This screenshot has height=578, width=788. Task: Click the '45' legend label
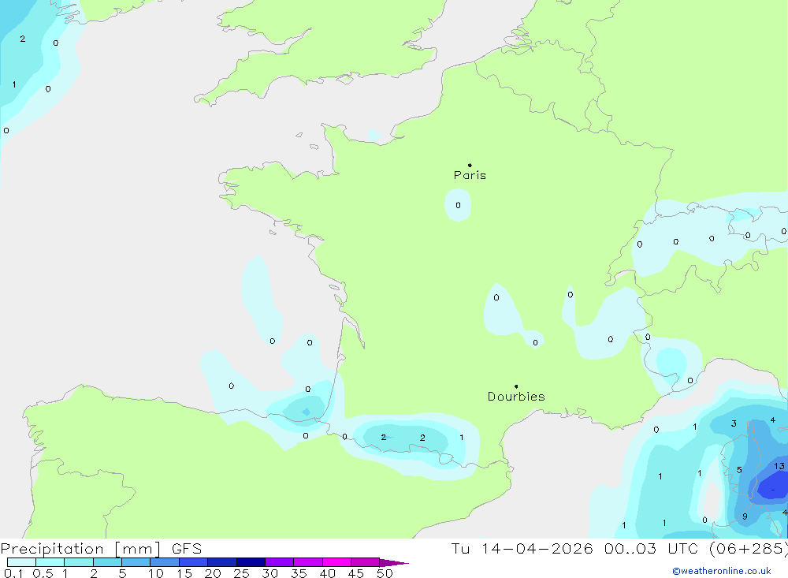(356, 573)
